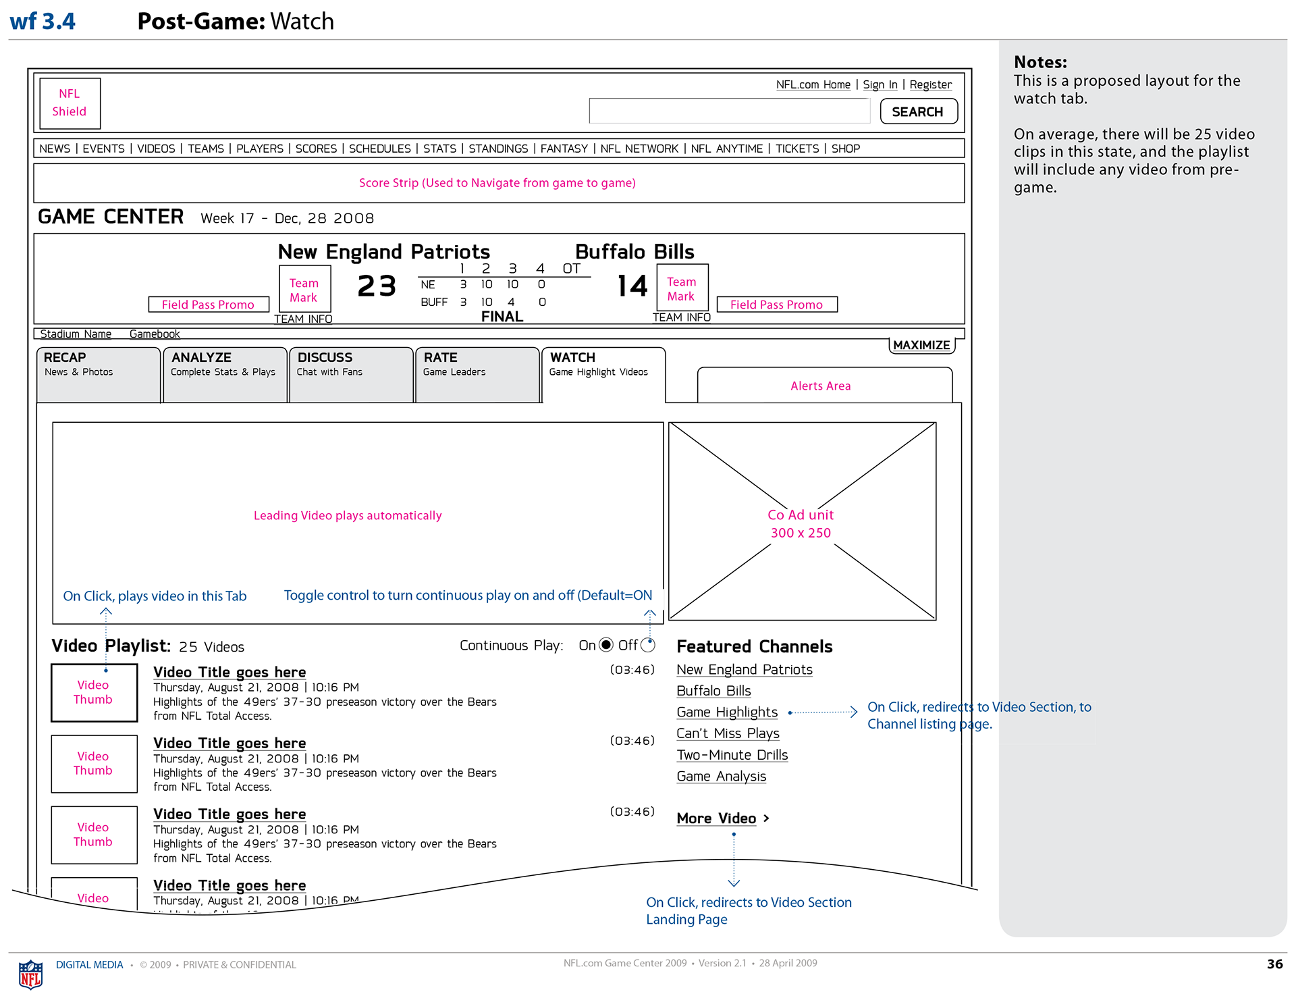Open VIDEOS in navigation bar
This screenshot has height=992, width=1296.
tap(156, 149)
